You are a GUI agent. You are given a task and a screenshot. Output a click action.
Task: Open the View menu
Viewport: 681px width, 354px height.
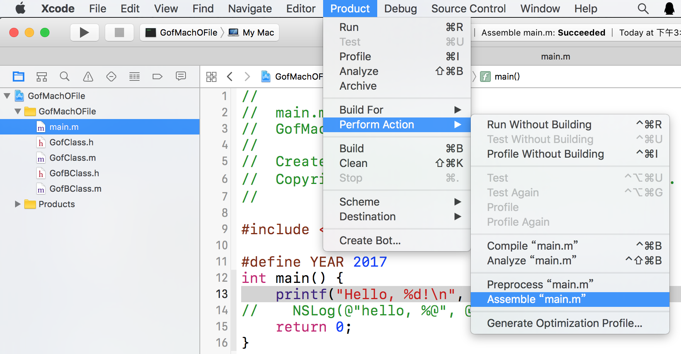click(166, 9)
